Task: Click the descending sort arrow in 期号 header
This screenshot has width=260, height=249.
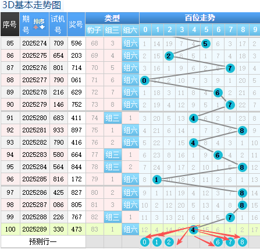Action: click(42, 27)
